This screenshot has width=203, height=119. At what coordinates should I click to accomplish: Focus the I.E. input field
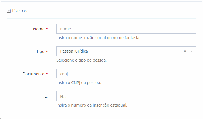[x=126, y=96]
